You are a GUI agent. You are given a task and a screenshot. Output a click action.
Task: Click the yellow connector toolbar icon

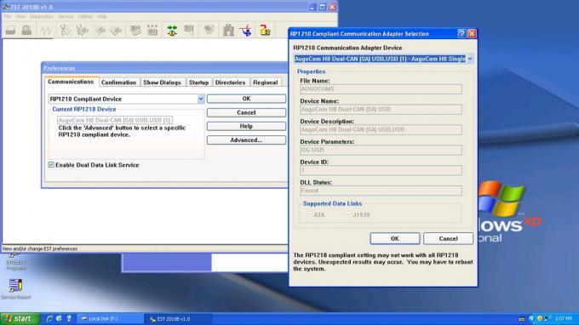tap(265, 31)
